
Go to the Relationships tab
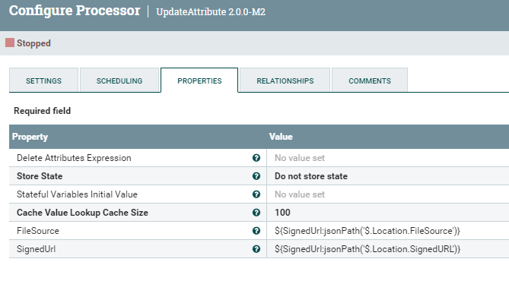tap(285, 81)
